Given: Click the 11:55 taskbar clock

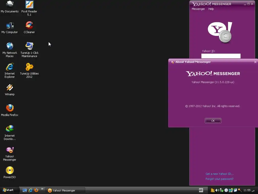Looking at the screenshot, I should tap(249, 190).
